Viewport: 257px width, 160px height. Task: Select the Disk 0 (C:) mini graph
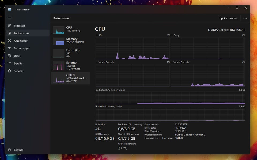[x=59, y=53]
